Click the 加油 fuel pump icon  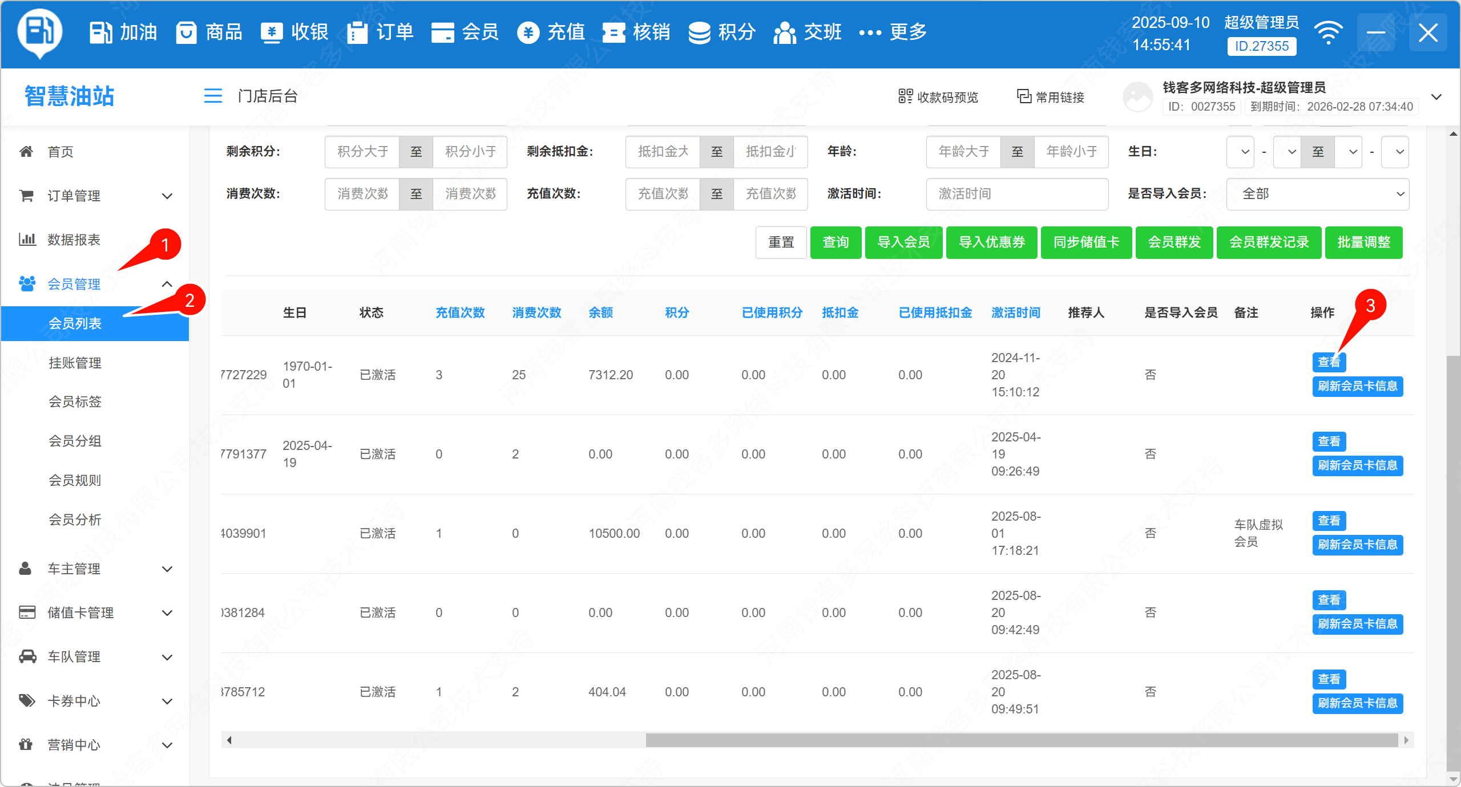coord(100,33)
